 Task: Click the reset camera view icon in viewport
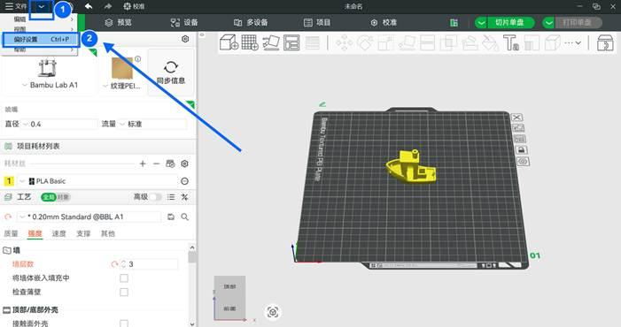pyautogui.click(x=273, y=312)
